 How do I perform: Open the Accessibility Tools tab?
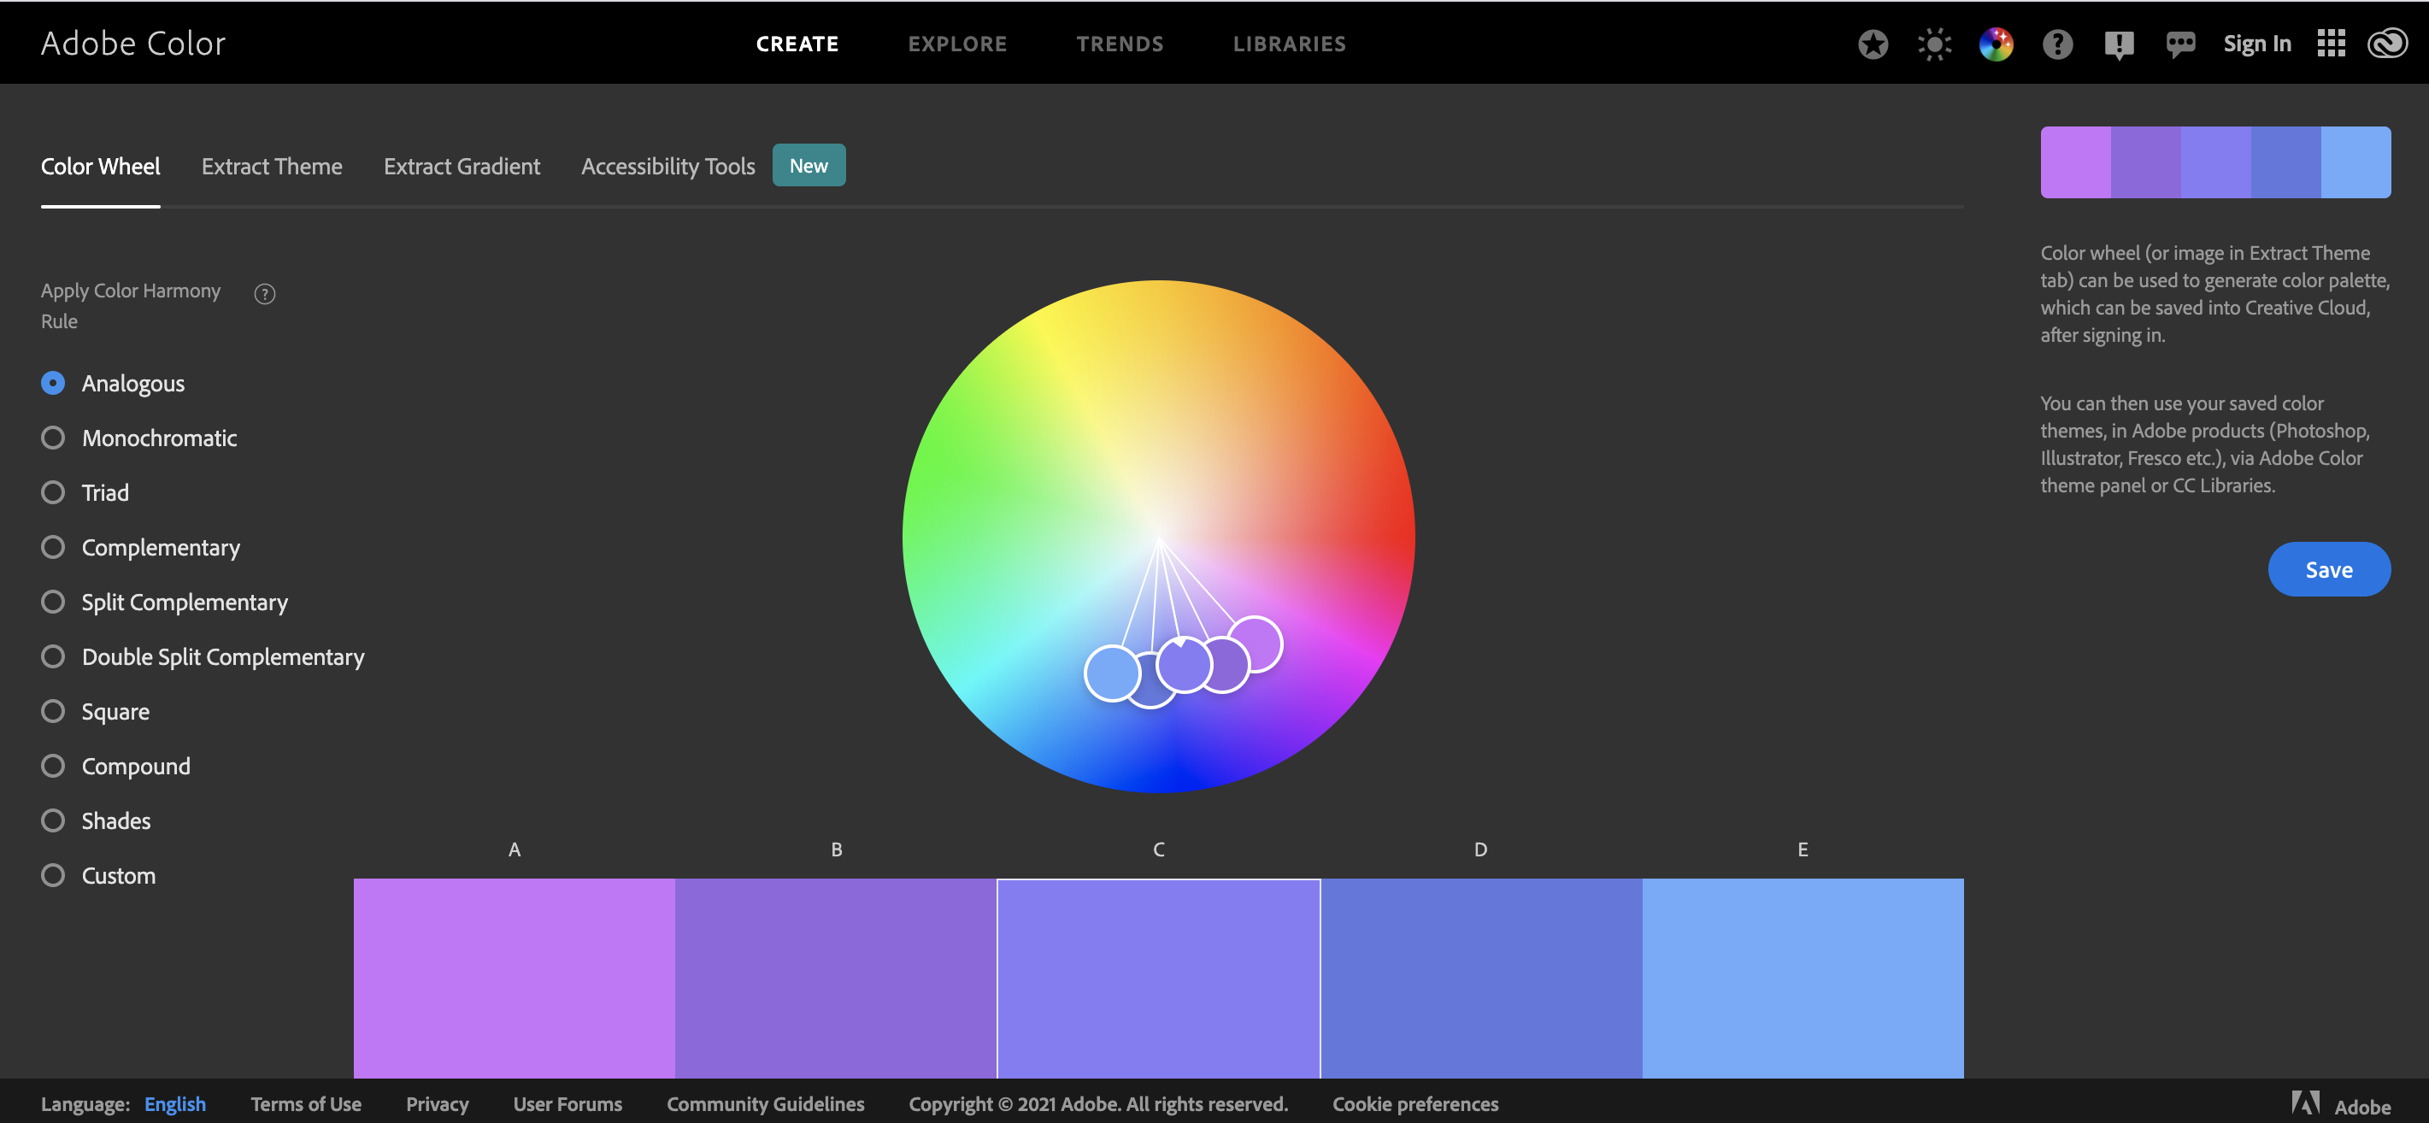[668, 166]
